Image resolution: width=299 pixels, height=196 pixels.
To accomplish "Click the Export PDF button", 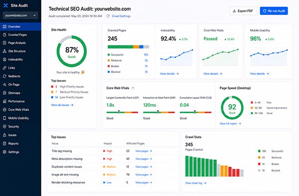I will [x=243, y=11].
